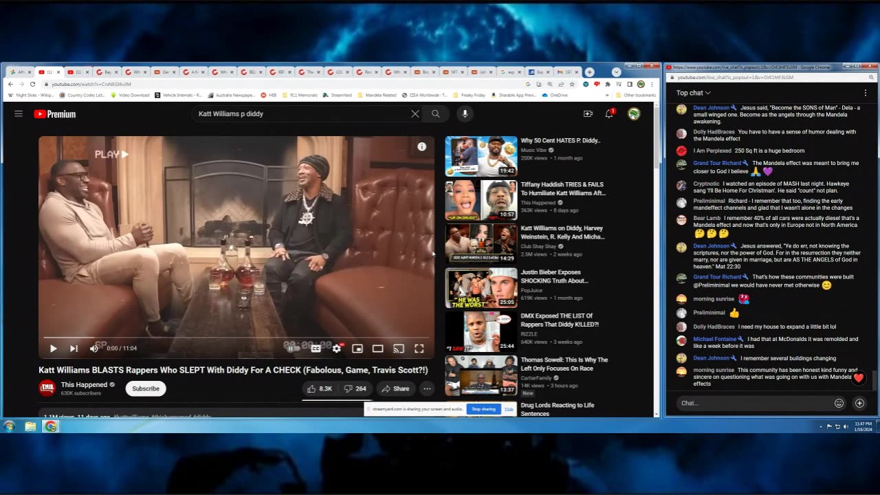Open the StreamYard bookmark

pos(337,95)
